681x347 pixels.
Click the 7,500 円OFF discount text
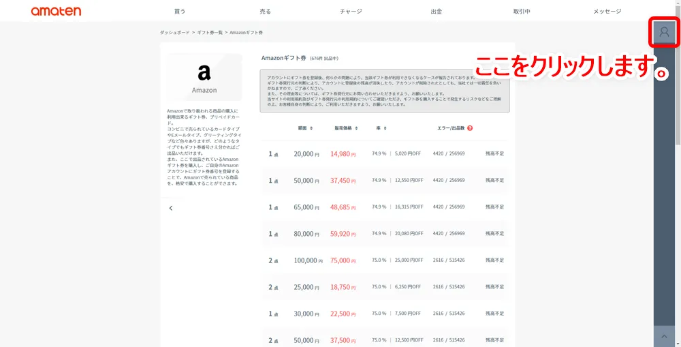pyautogui.click(x=407, y=314)
